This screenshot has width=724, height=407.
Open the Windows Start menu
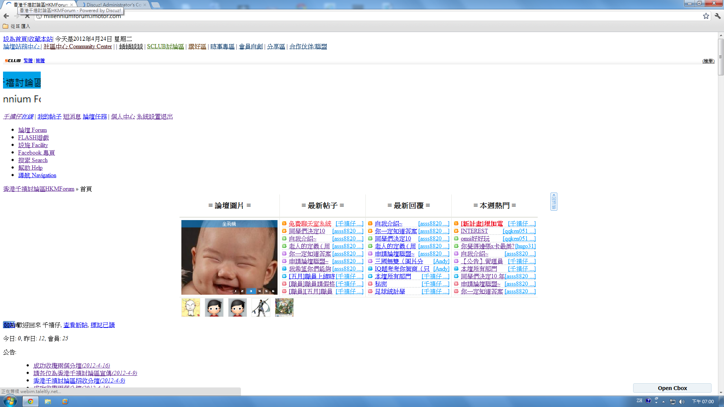(10, 401)
